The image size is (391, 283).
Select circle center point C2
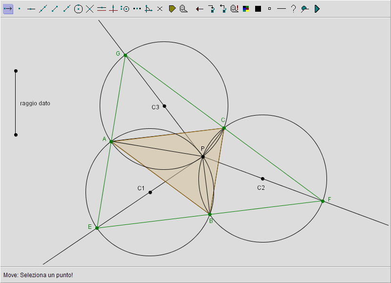click(x=262, y=179)
